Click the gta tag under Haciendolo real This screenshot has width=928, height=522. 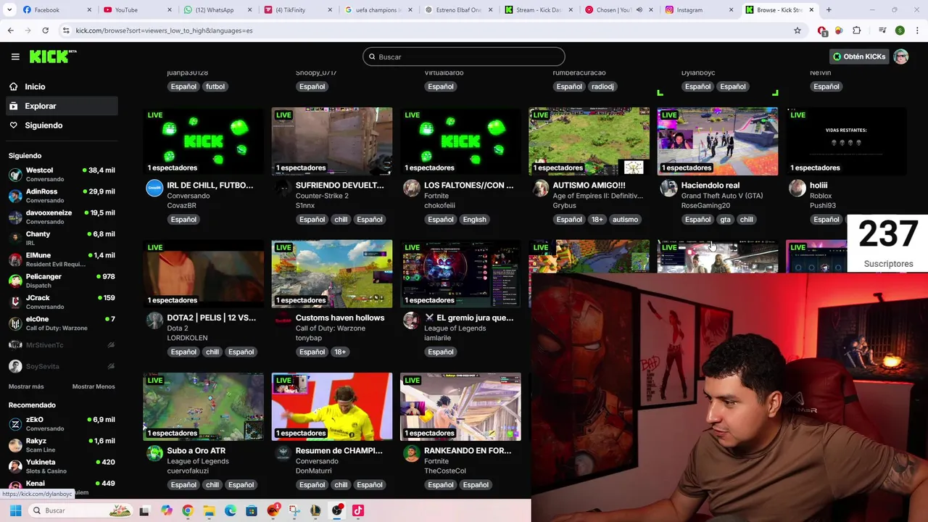point(725,220)
